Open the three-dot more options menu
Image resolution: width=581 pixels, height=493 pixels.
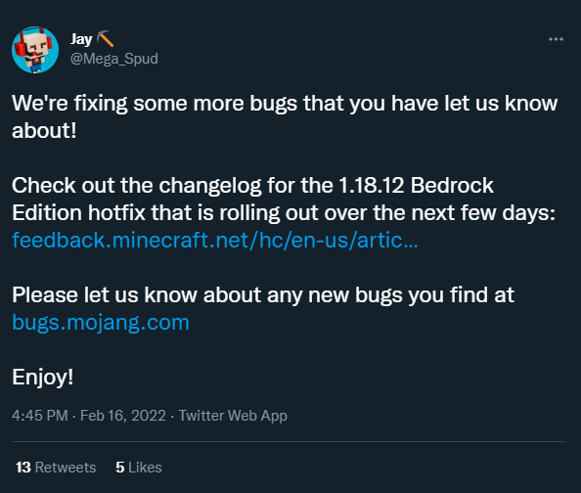point(556,39)
